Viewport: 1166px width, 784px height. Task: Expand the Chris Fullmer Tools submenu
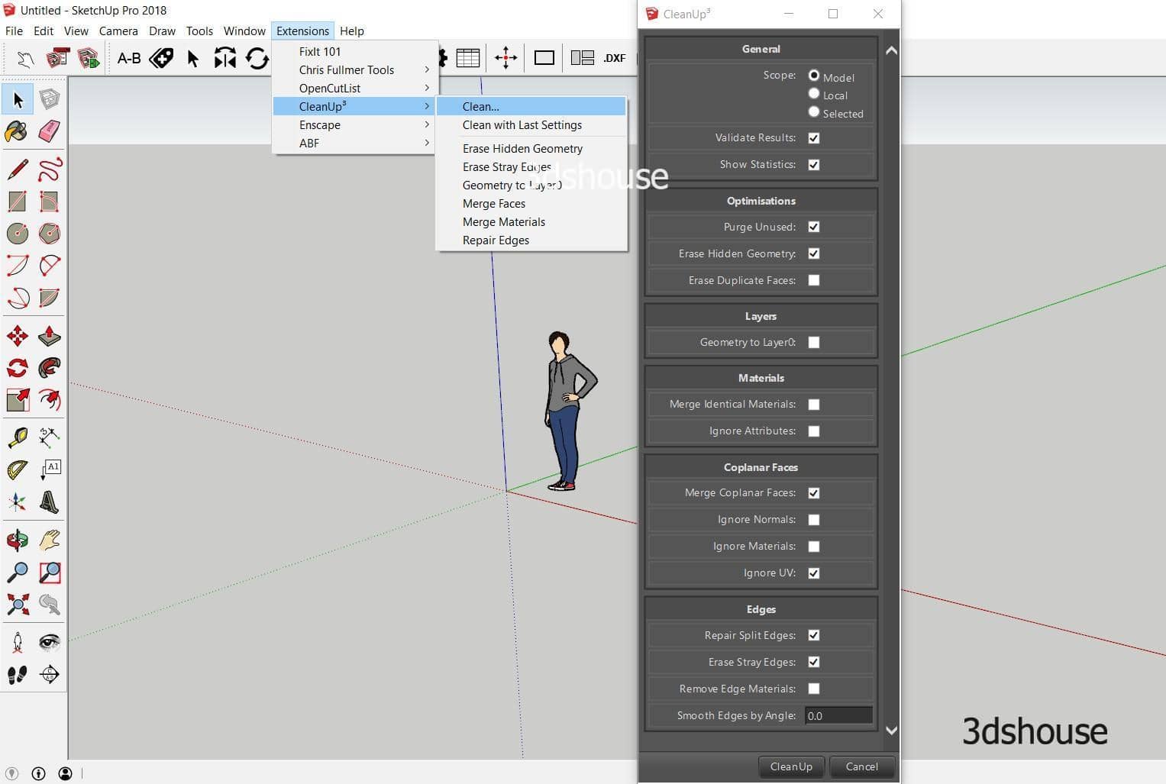(x=346, y=69)
